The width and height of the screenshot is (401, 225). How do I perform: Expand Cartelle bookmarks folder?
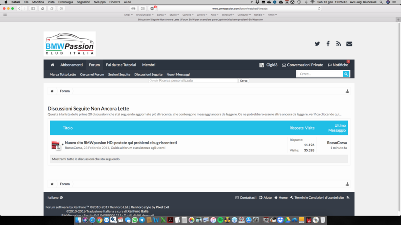click(188, 15)
